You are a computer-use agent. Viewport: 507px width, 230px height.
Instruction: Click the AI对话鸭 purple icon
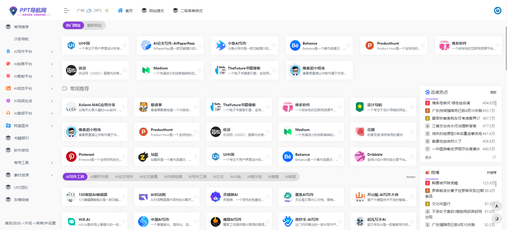coord(143,197)
